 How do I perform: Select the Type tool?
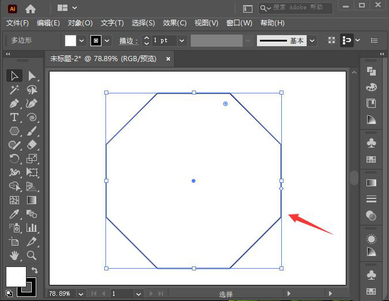(14, 118)
